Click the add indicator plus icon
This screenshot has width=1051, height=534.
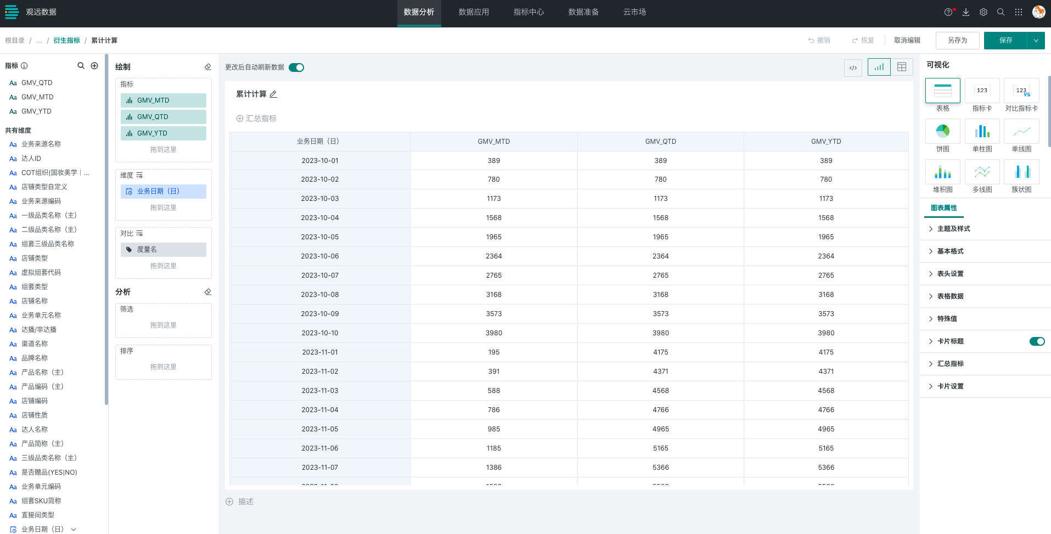tap(94, 66)
